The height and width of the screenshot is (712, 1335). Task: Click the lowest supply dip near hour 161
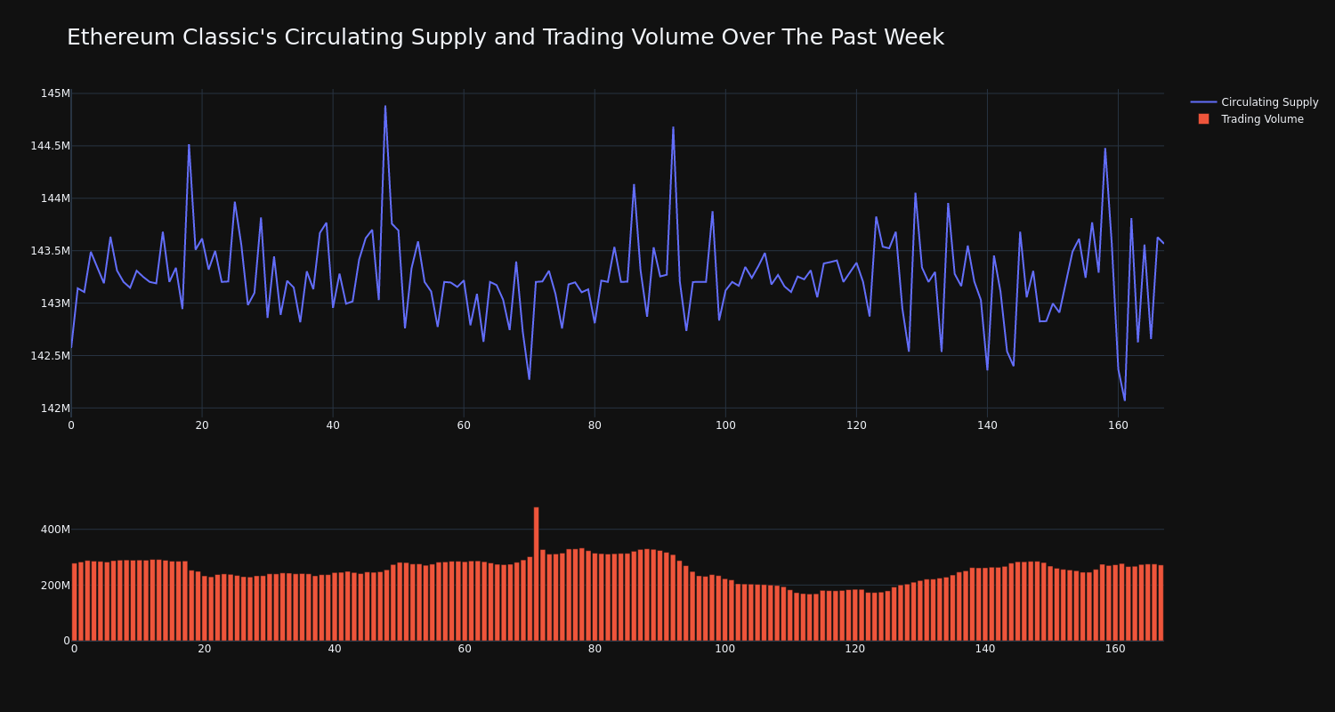1124,400
